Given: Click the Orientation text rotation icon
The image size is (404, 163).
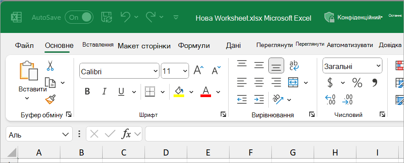Looking at the screenshot, I should click(278, 99).
